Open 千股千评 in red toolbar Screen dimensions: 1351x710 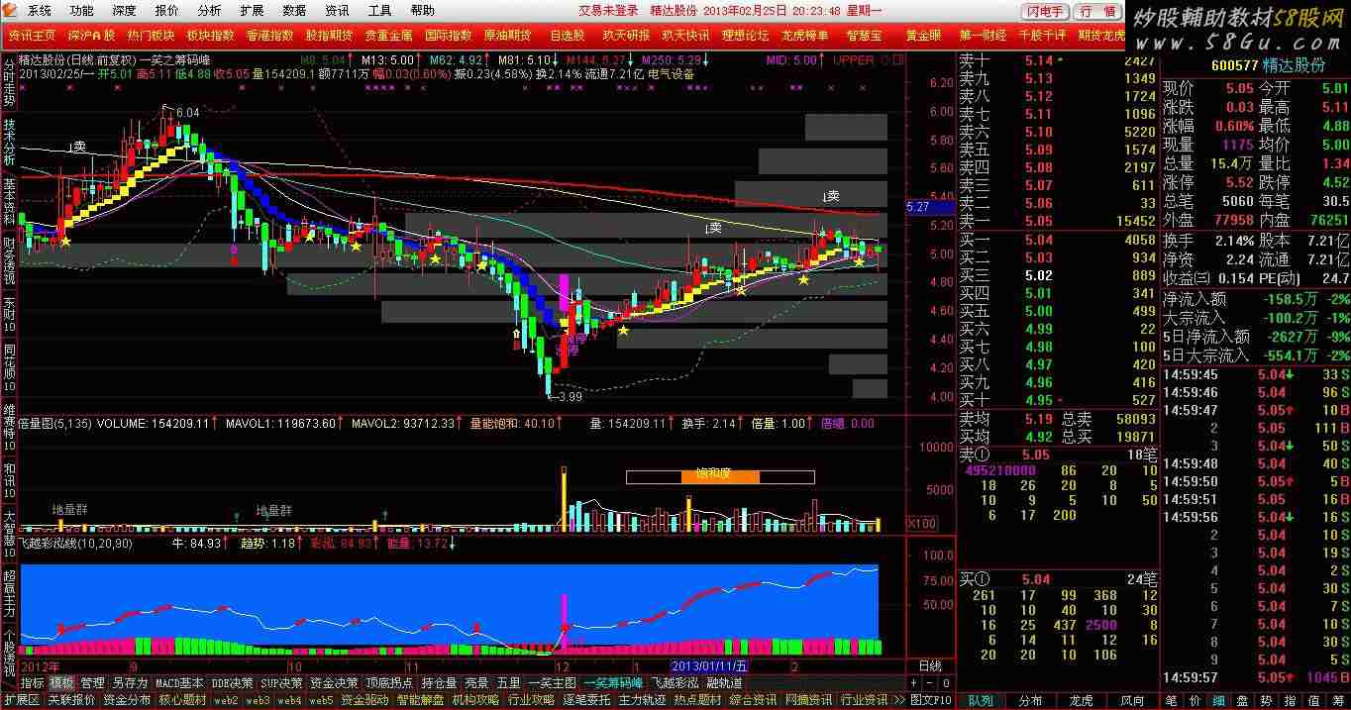point(1042,35)
